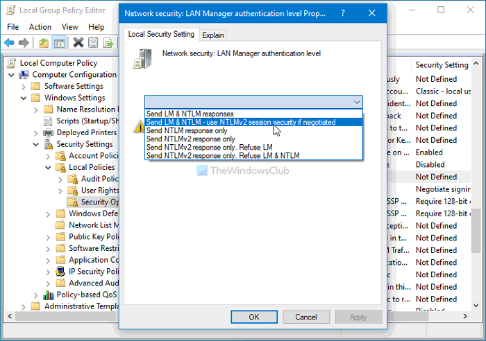The image size is (486, 341).
Task: Expand the Software Settings node
Action: (x=24, y=87)
